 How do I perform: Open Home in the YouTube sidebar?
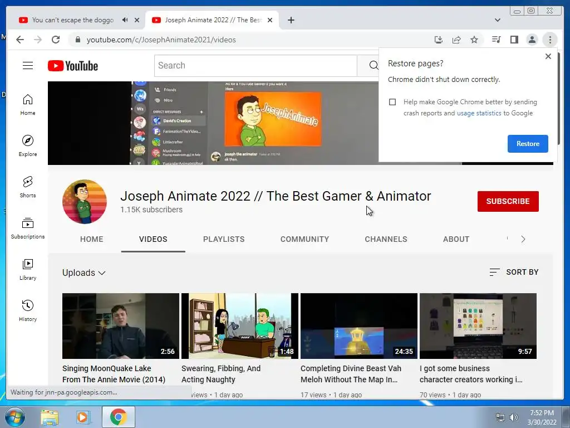click(x=28, y=105)
